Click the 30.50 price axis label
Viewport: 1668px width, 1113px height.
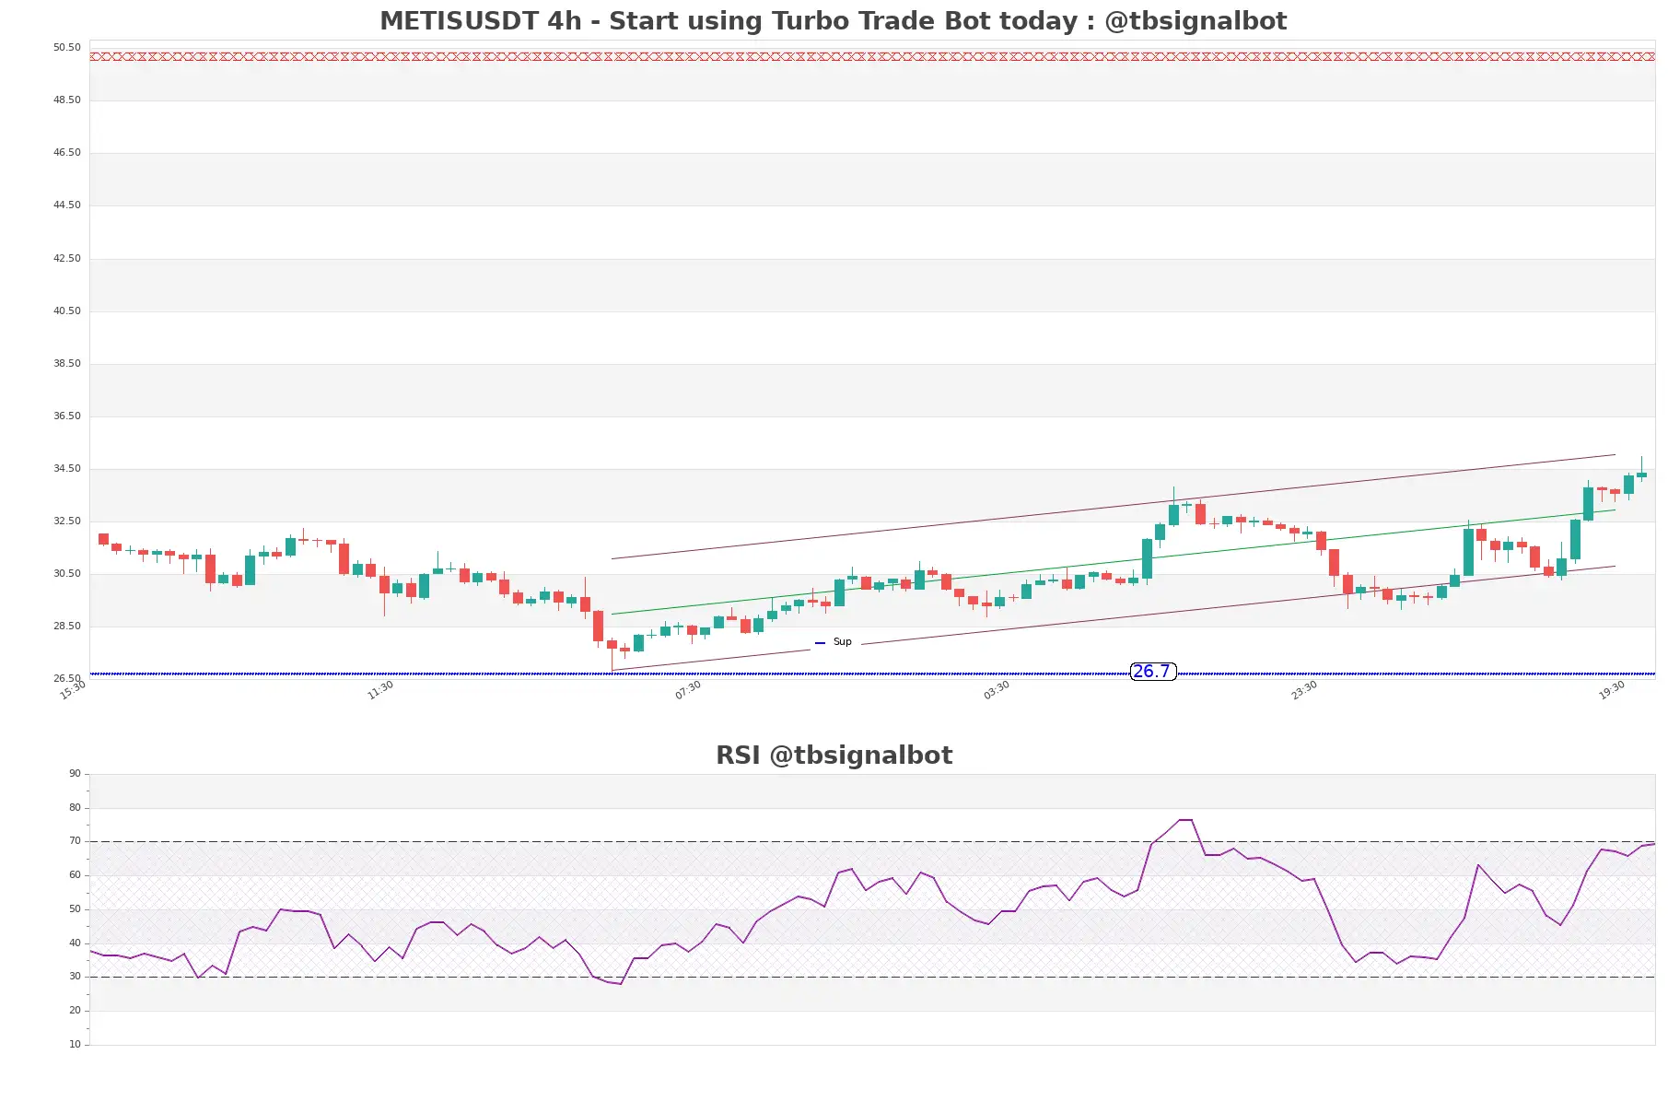(66, 573)
